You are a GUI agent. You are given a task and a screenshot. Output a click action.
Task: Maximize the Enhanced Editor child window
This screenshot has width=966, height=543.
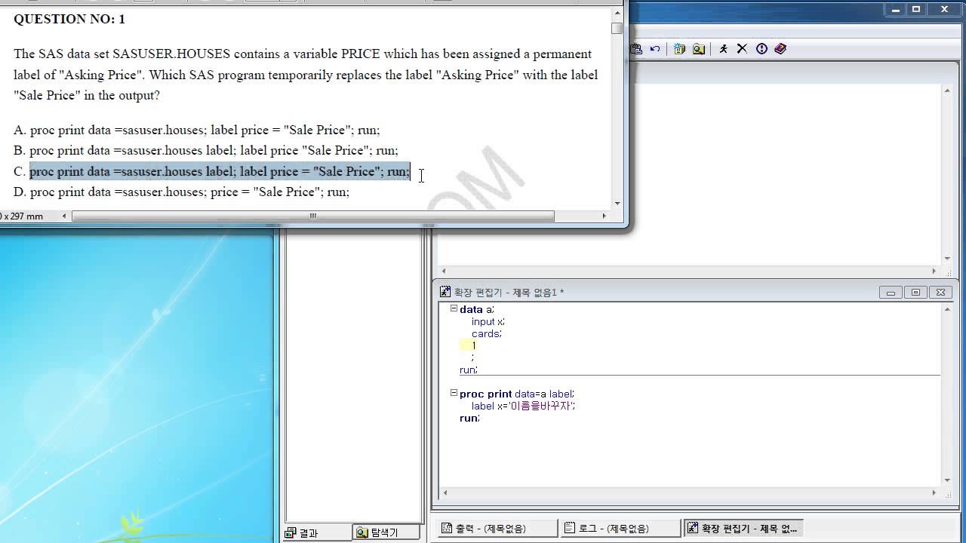pyautogui.click(x=915, y=293)
